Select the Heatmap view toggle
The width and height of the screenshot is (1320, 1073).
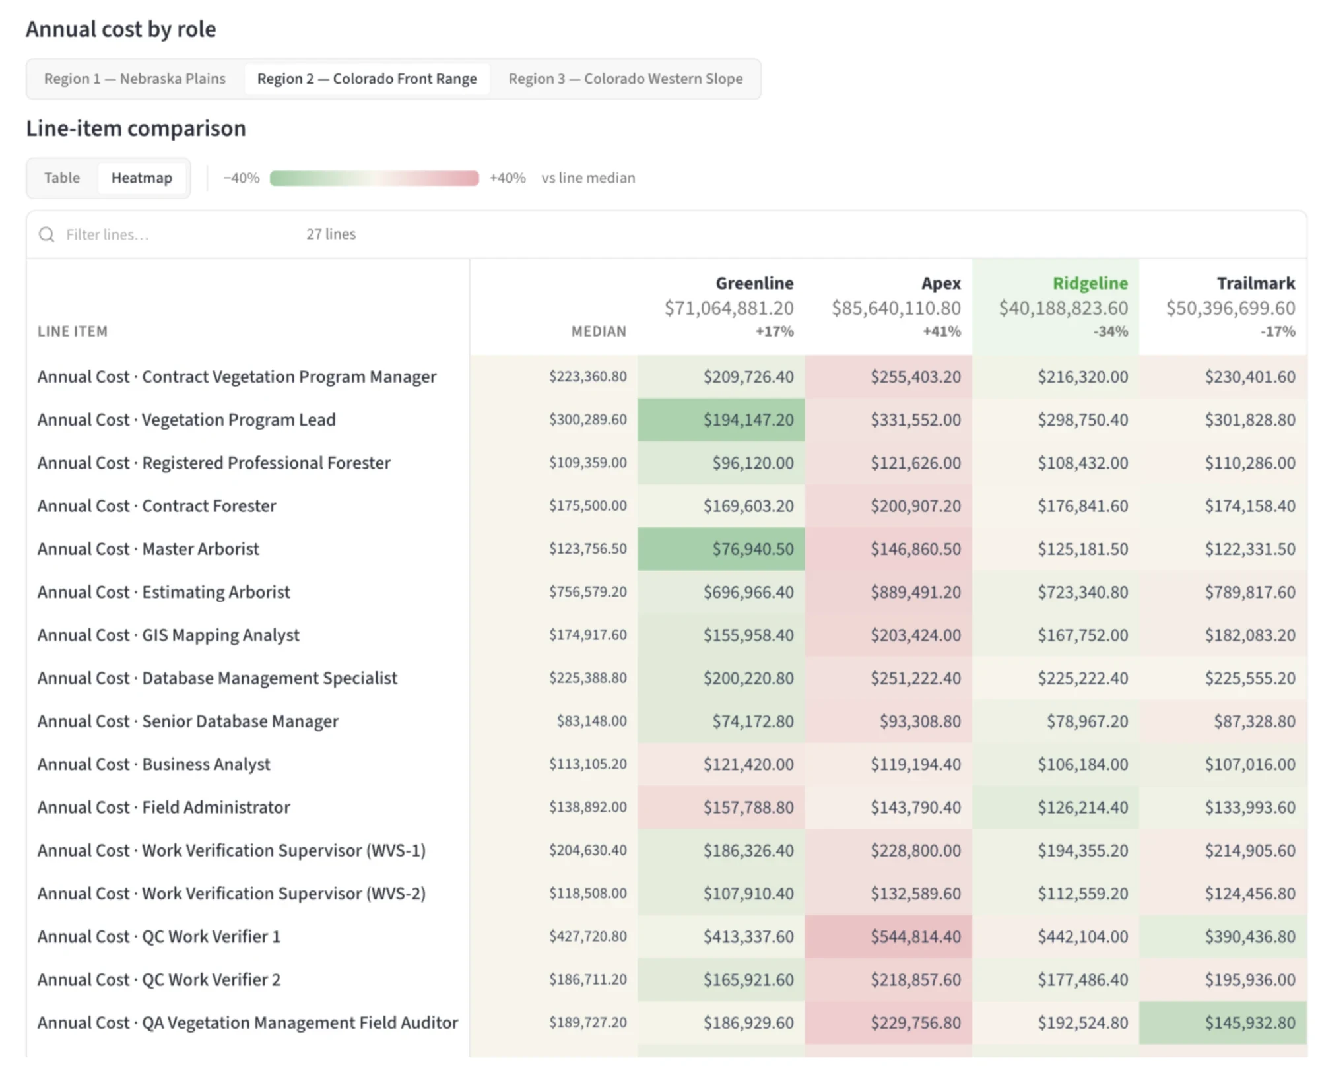tap(142, 178)
